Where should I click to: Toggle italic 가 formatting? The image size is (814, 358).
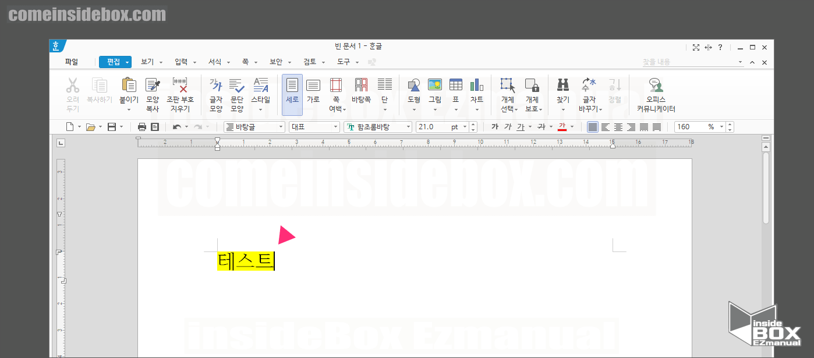pyautogui.click(x=508, y=127)
